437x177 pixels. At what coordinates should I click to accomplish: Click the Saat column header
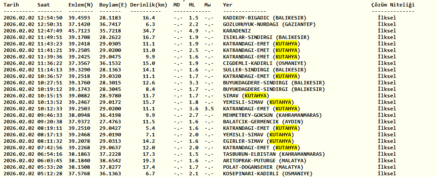[x=44, y=4]
